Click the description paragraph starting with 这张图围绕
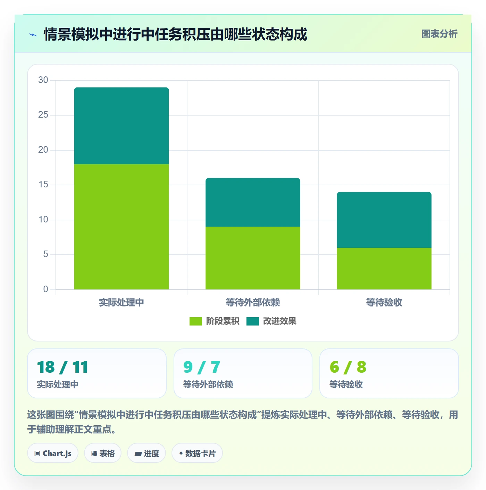This screenshot has height=490, width=486. pos(243,422)
